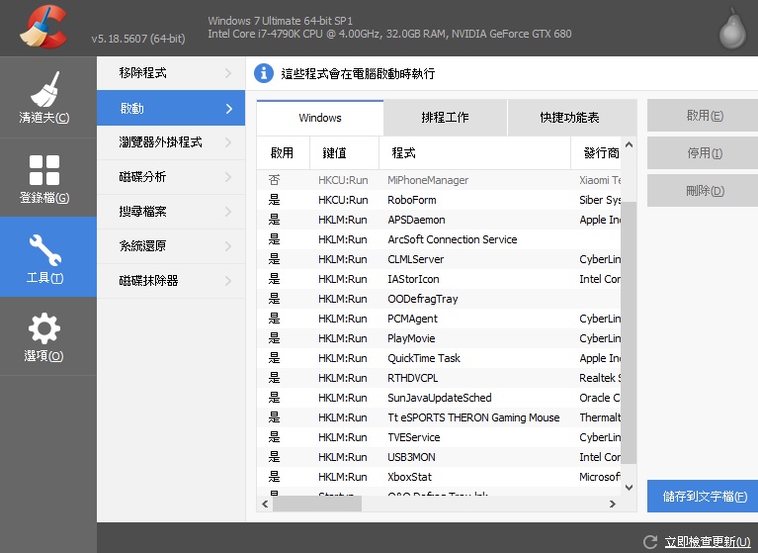This screenshot has width=758, height=553.
Task: Select ArcSoft Connection Service entry
Action: 439,239
